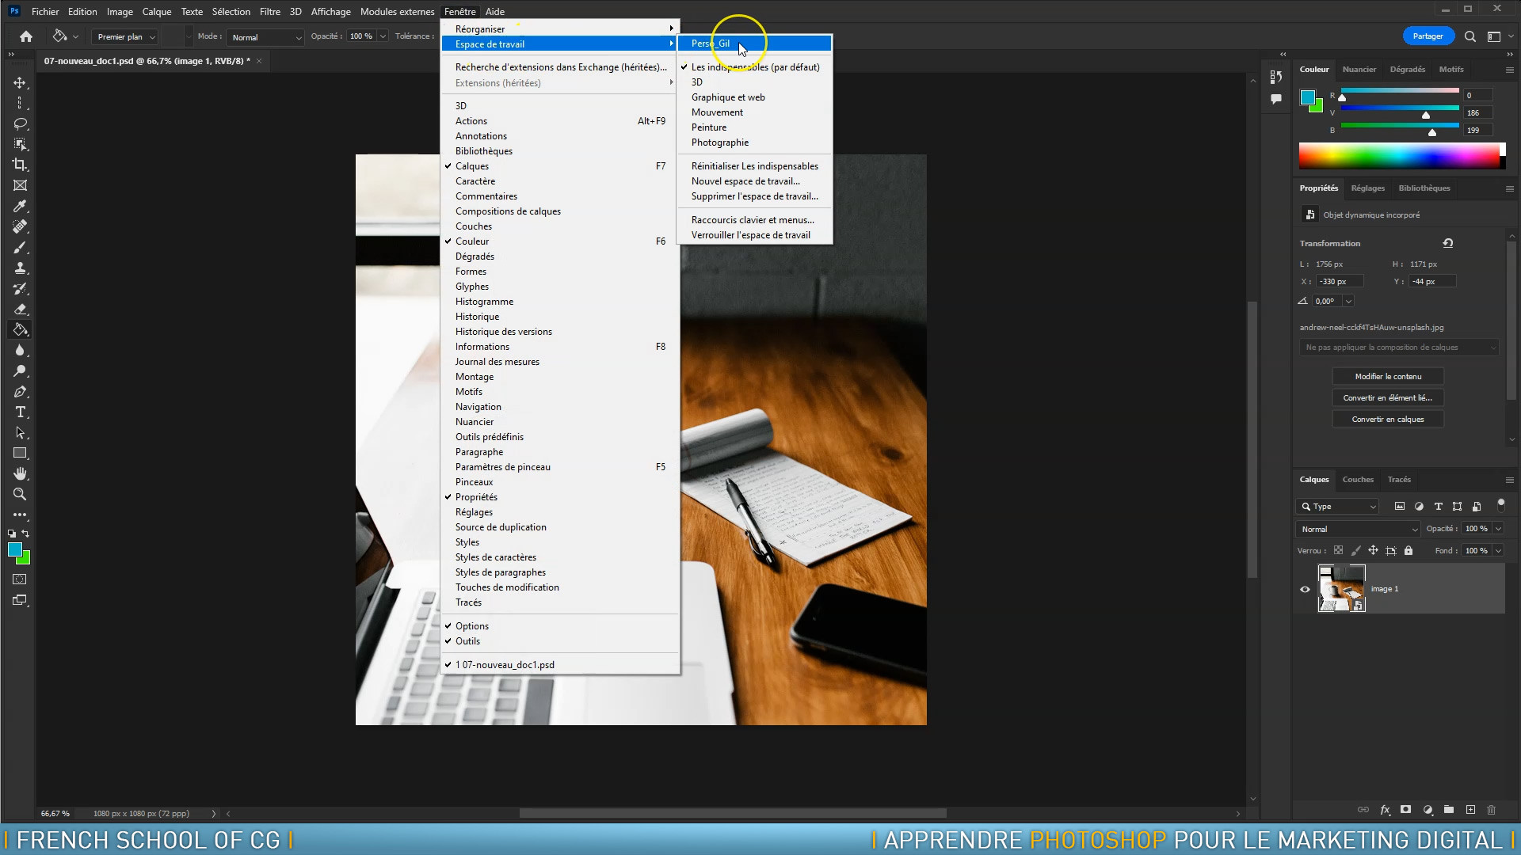This screenshot has width=1521, height=855.
Task: Open Historique from the Fenêtre menu
Action: click(560, 317)
